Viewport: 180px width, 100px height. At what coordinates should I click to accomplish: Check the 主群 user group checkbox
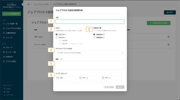point(58,78)
